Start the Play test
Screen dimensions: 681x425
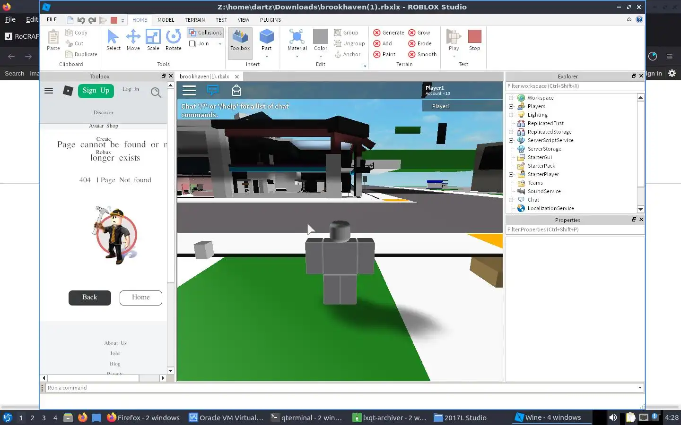coord(454,40)
